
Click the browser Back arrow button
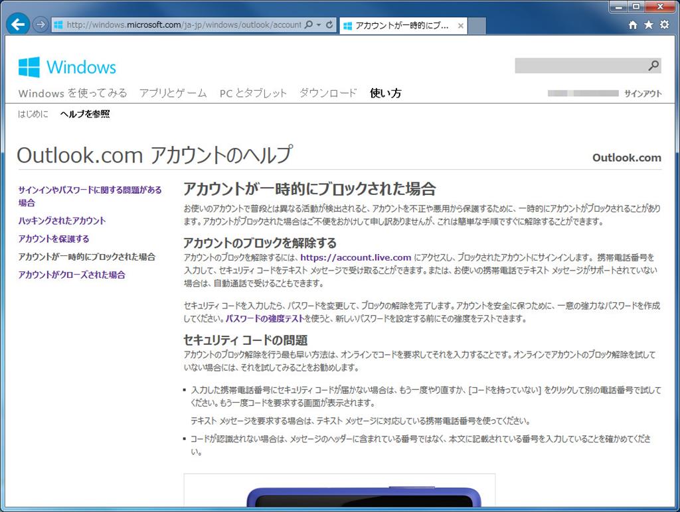[18, 25]
